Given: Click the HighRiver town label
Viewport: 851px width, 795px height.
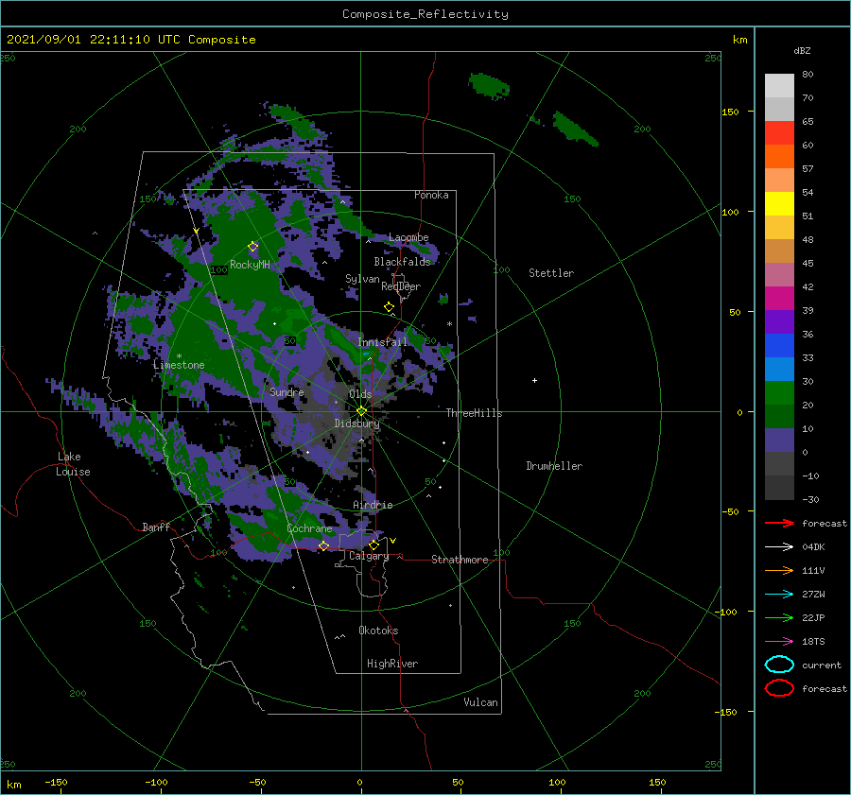Looking at the screenshot, I should (392, 664).
